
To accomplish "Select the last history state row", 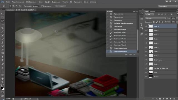I will click(x=121, y=51).
